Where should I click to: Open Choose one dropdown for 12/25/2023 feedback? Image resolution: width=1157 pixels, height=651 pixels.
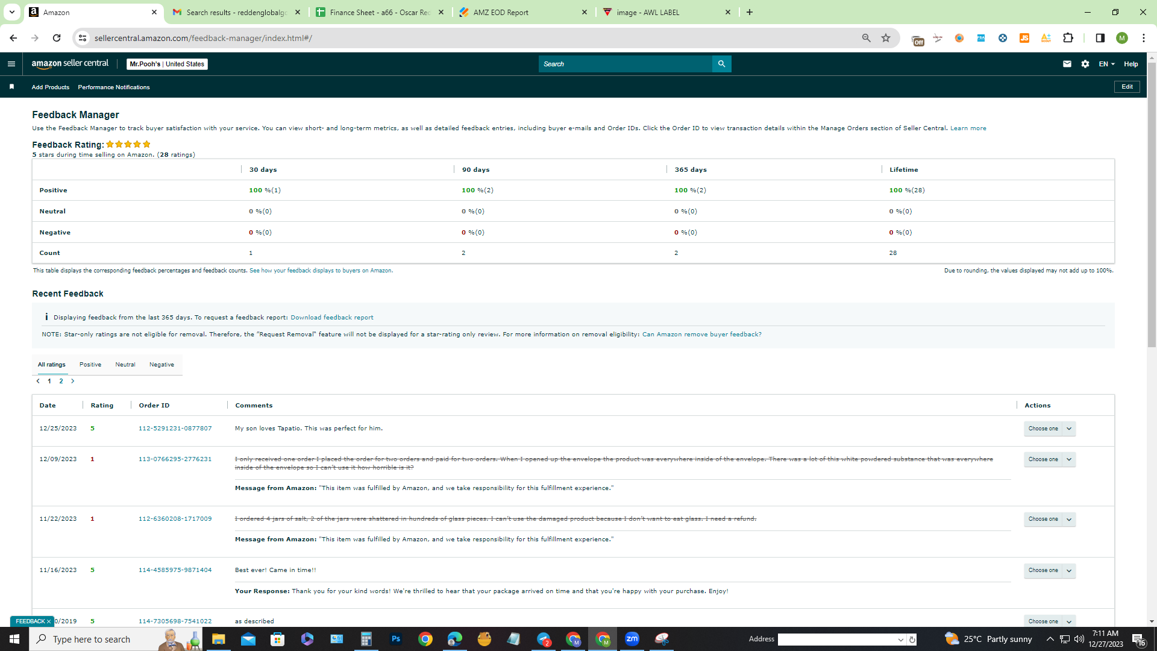point(1050,429)
